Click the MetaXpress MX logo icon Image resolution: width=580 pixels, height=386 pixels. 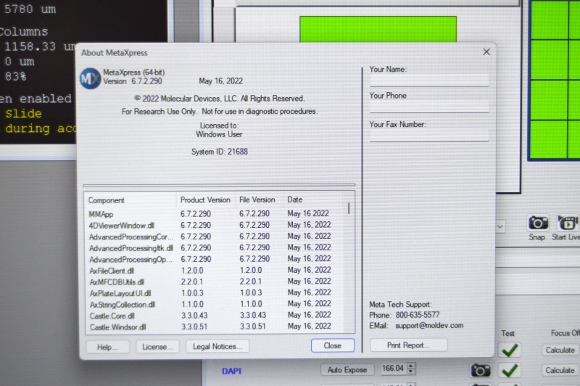(x=90, y=77)
